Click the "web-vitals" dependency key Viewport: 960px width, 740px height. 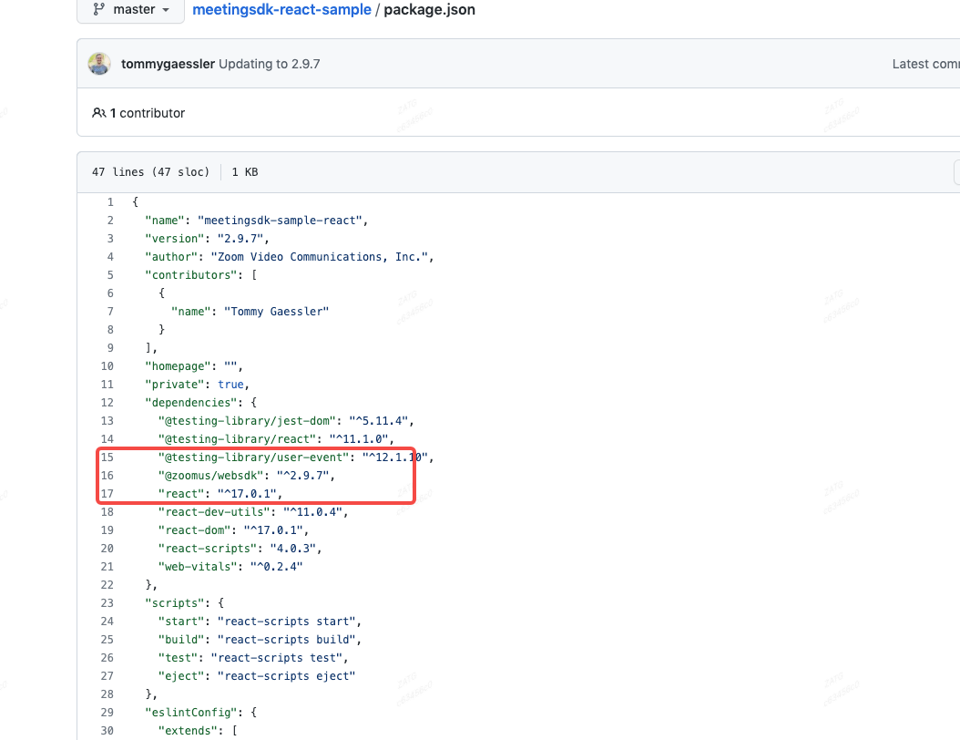tap(197, 567)
